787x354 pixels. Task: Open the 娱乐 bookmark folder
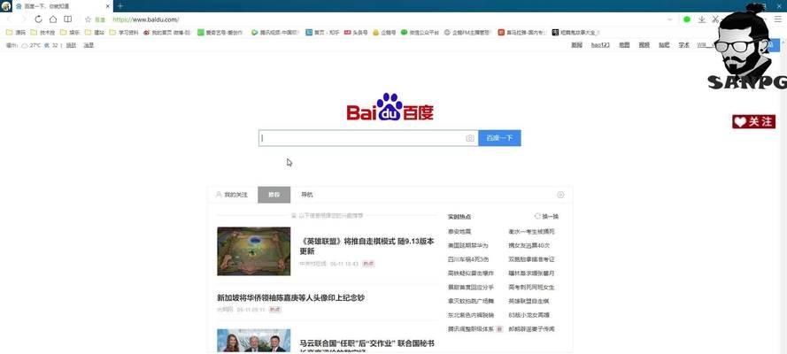(70, 33)
